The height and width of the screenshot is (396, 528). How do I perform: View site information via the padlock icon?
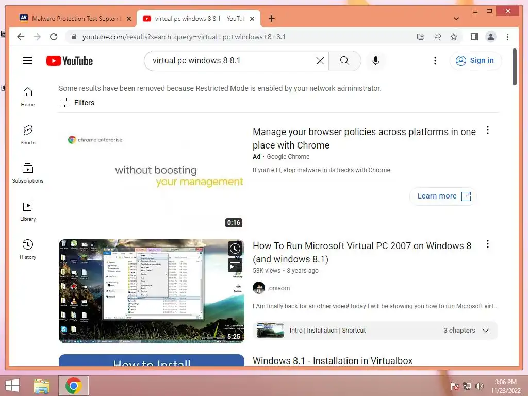click(74, 37)
